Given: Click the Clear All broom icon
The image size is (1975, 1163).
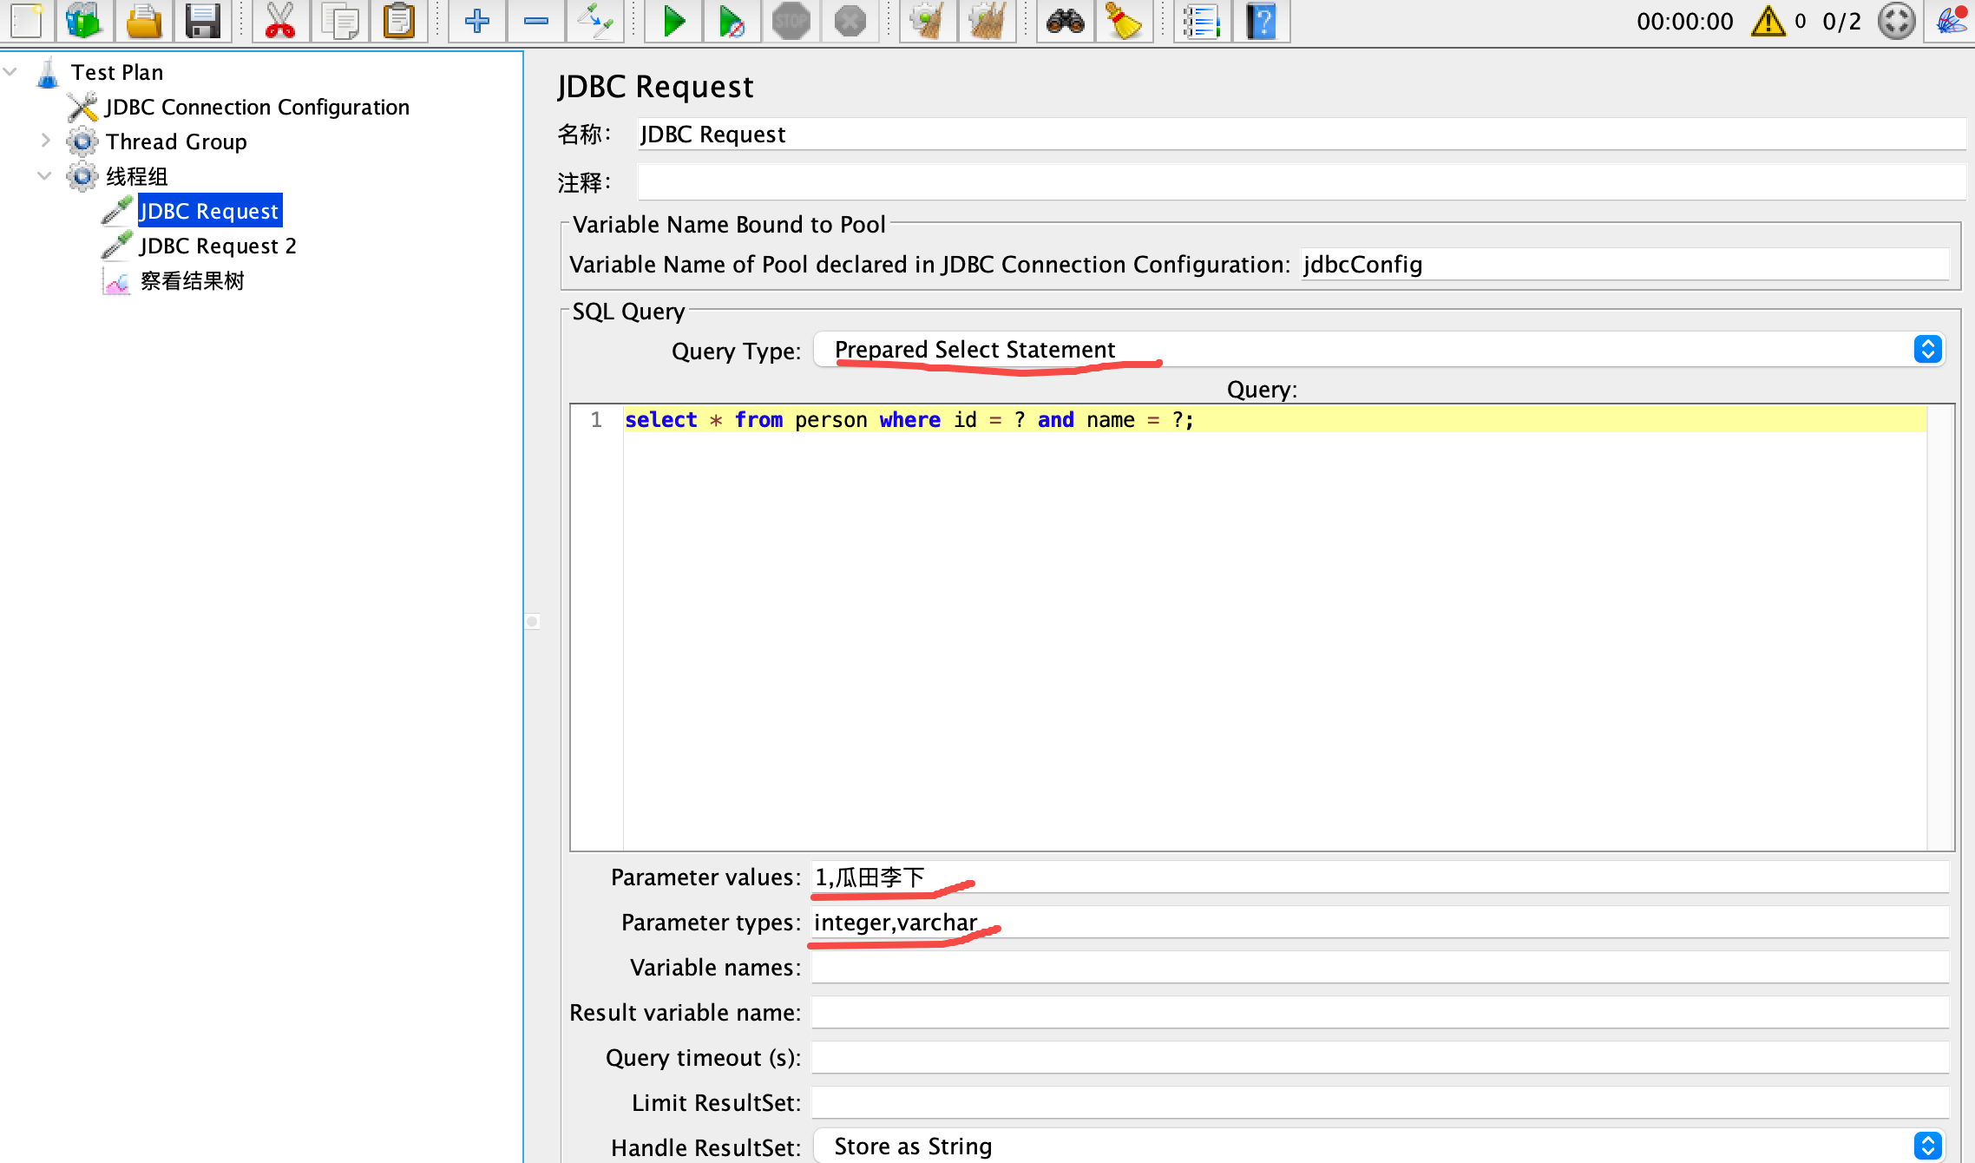Looking at the screenshot, I should tap(986, 21).
